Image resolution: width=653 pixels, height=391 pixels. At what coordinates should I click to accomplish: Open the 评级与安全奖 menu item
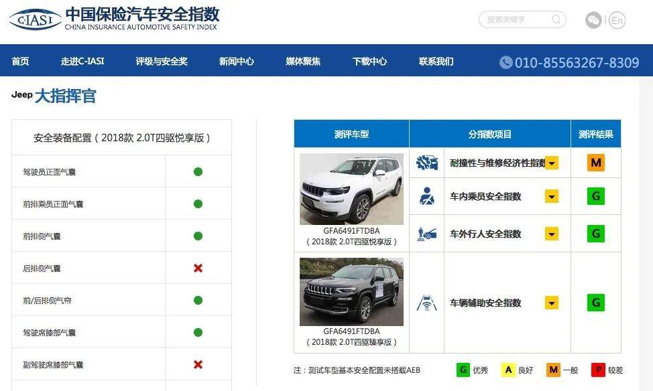162,61
